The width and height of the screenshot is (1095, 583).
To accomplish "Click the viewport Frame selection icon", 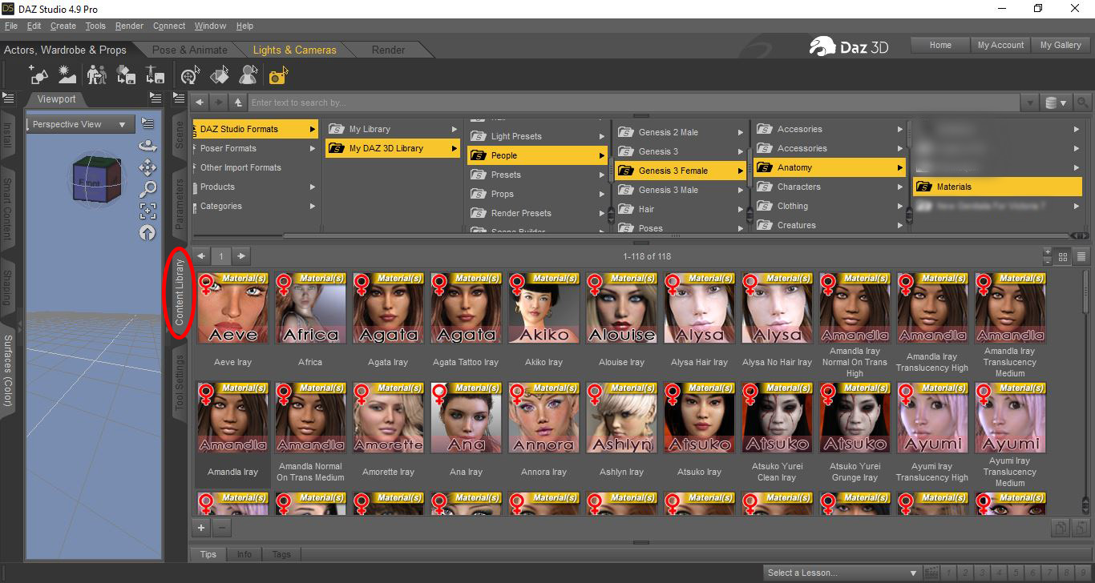I will [x=147, y=211].
